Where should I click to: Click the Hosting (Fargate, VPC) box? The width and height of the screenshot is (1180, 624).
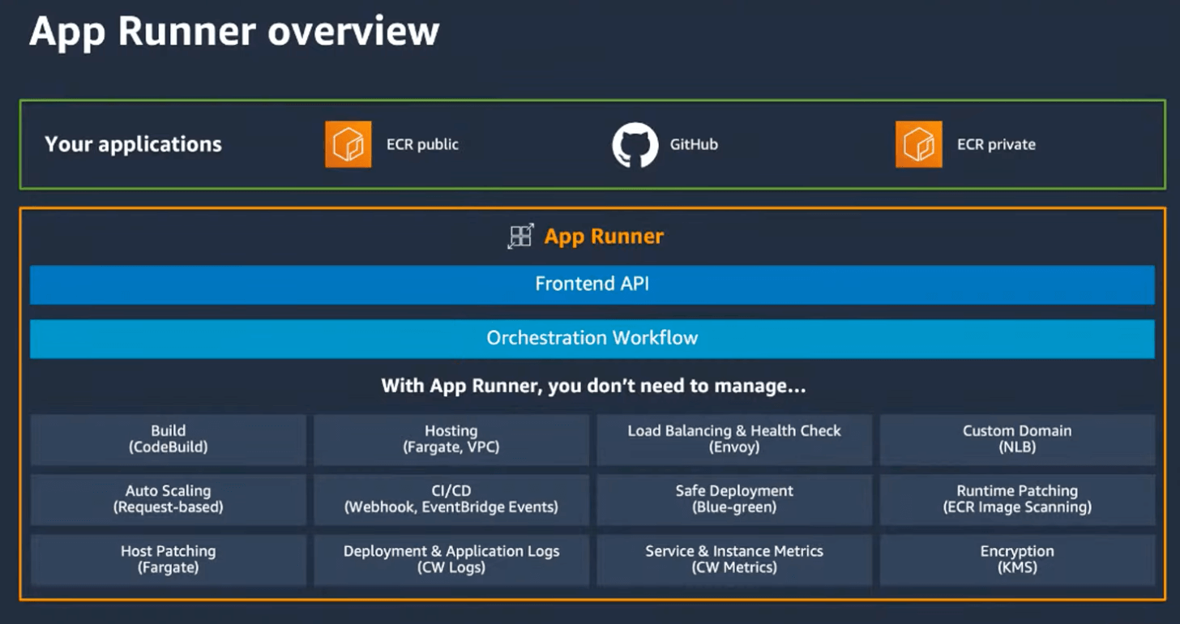coord(451,439)
